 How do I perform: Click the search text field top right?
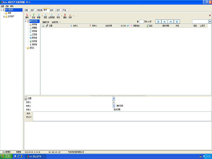200,22
